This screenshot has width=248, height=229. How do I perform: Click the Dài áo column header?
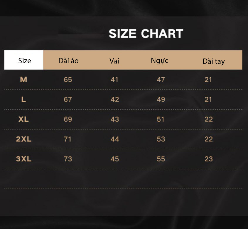pos(68,61)
